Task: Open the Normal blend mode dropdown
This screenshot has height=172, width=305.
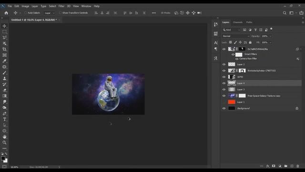Action: coord(236,36)
